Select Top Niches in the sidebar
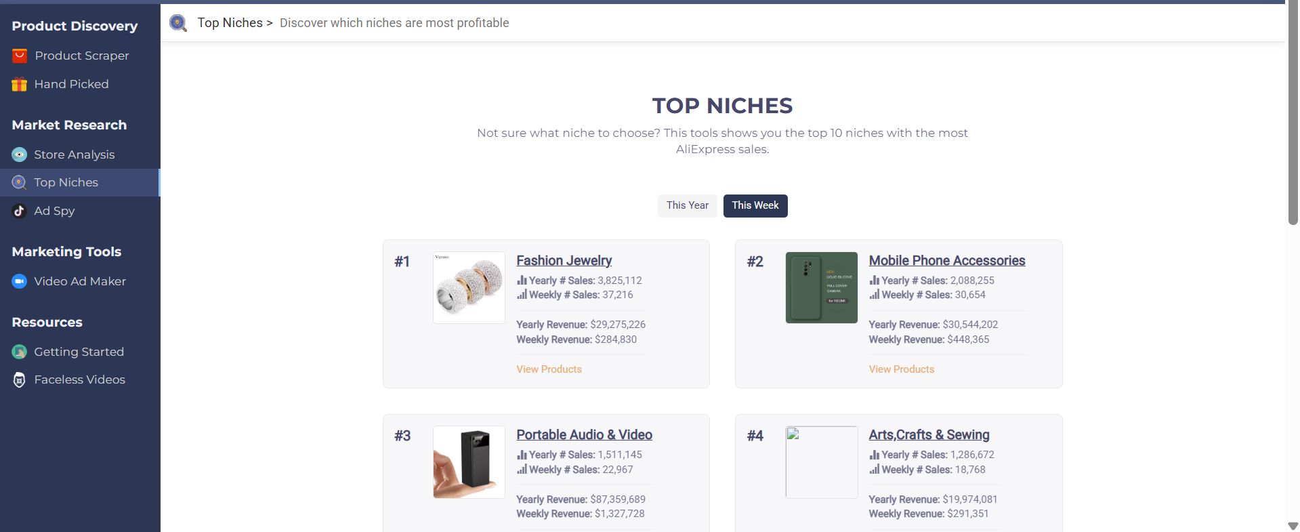 79,182
